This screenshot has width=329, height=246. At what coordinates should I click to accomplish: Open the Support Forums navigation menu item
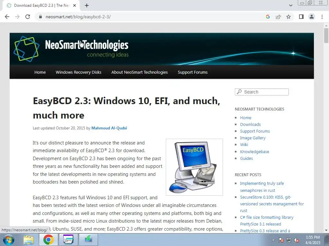click(193, 72)
